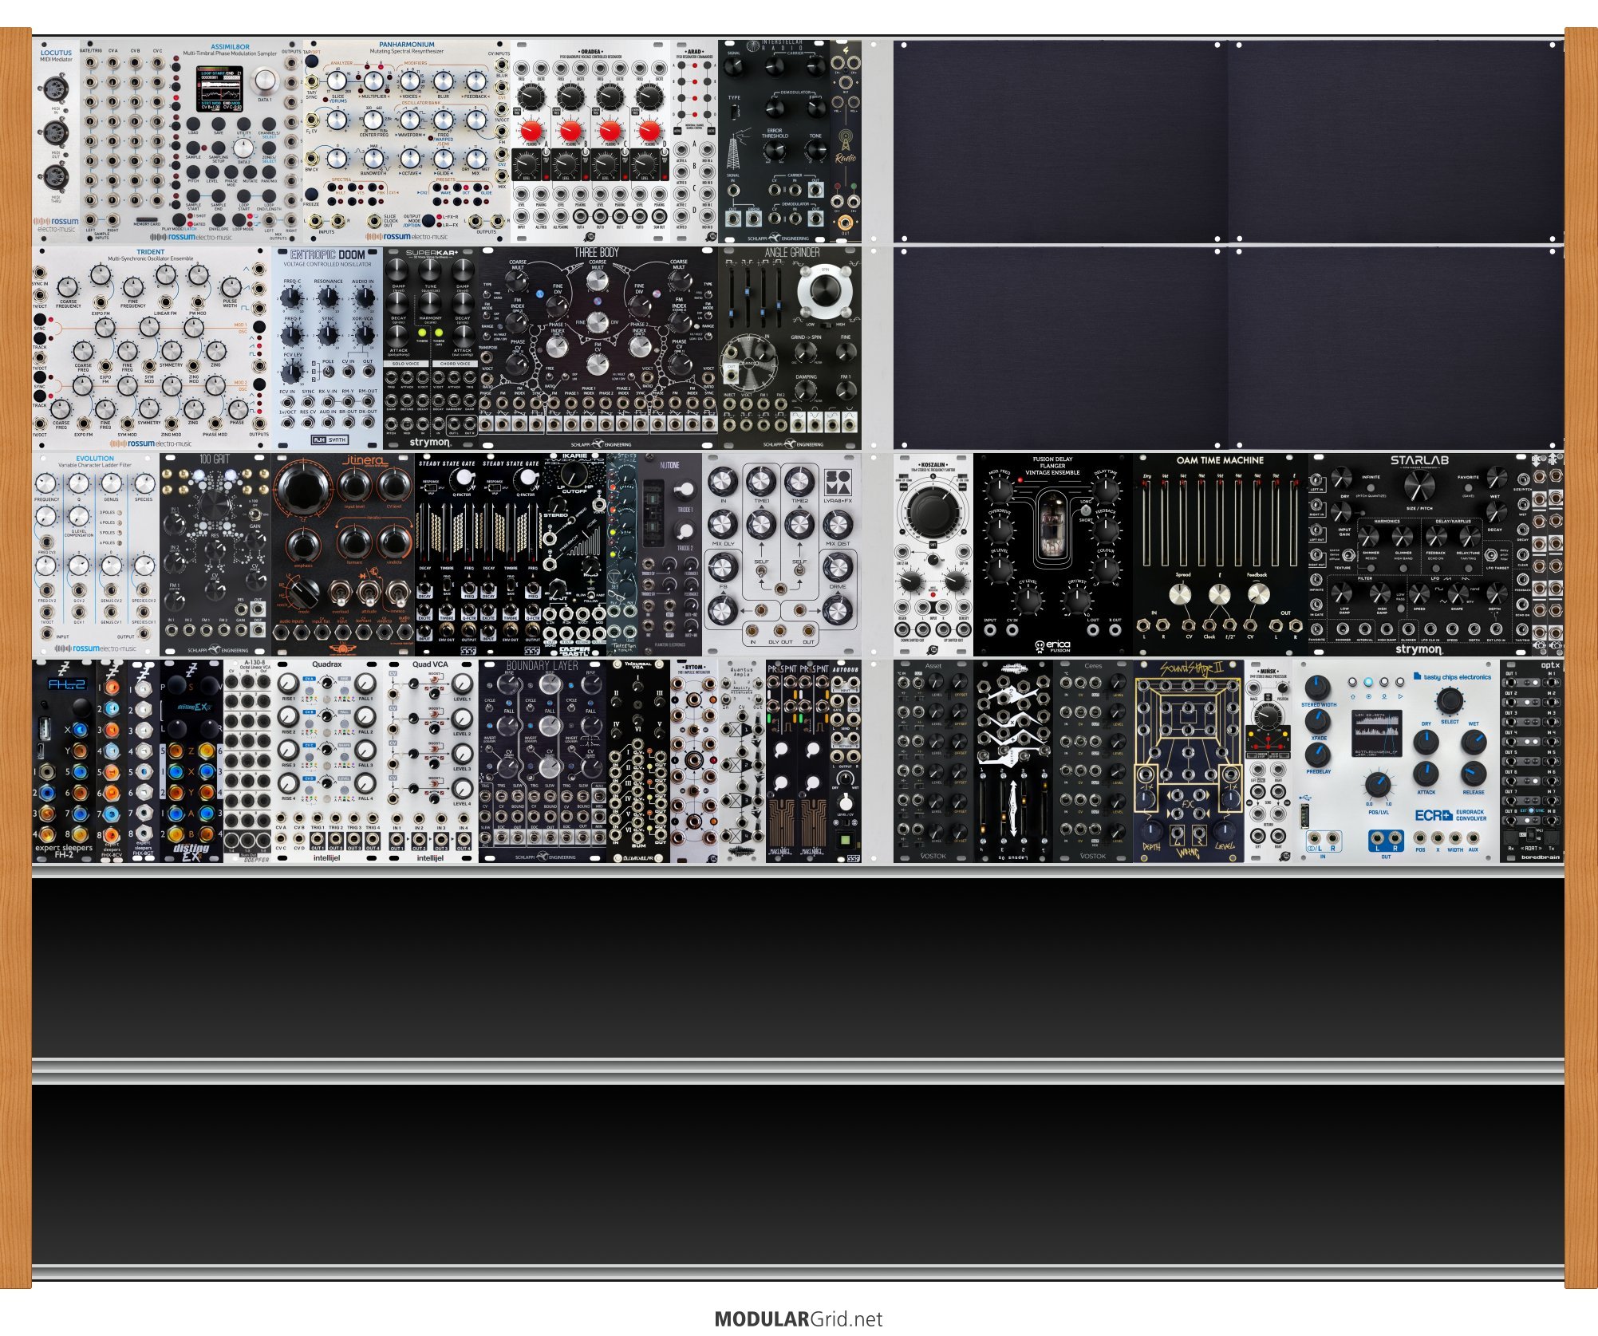Flip the left SELF switch on Lyra8-FX
The width and height of the screenshot is (1598, 1336).
click(762, 573)
